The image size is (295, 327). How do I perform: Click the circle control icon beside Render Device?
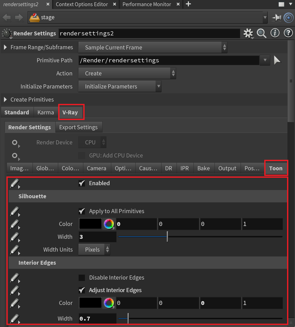15,143
